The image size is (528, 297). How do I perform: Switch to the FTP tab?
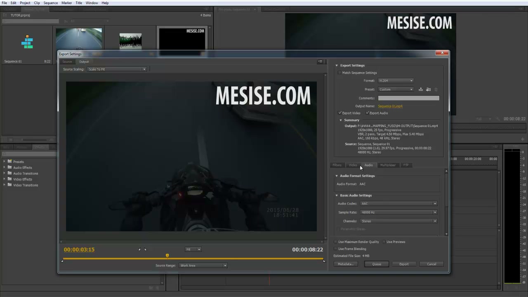(x=406, y=165)
